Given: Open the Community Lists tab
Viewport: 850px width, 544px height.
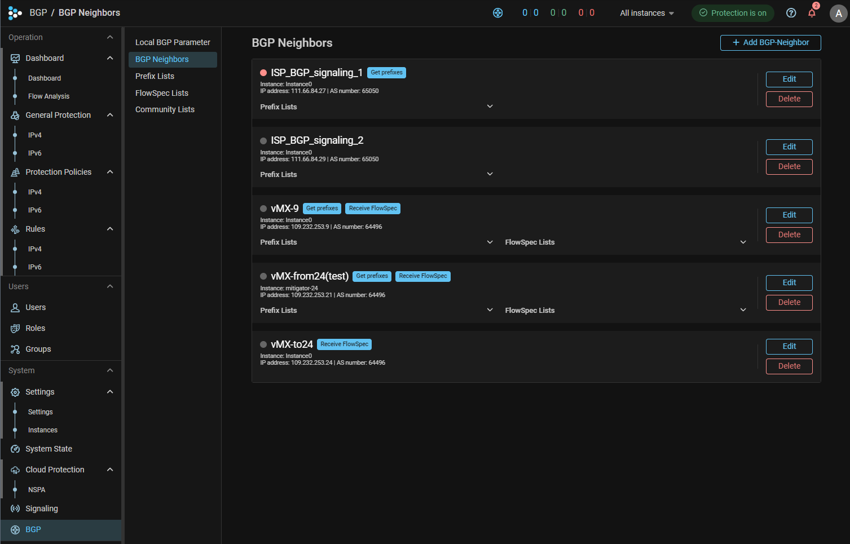Looking at the screenshot, I should point(165,109).
